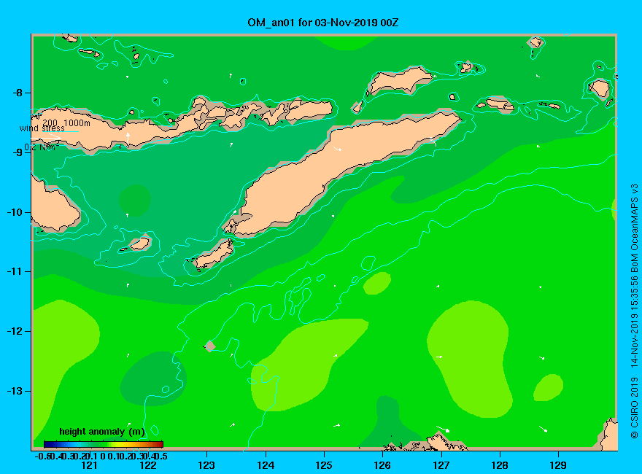Screen dimensions: 642x474
Task: Click the chart title "OM_an01 for 03-Nov-2019 00Z"
Action: [322, 23]
